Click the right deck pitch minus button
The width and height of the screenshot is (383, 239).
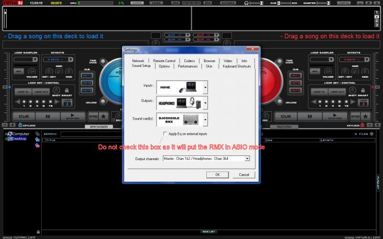(x=370, y=125)
